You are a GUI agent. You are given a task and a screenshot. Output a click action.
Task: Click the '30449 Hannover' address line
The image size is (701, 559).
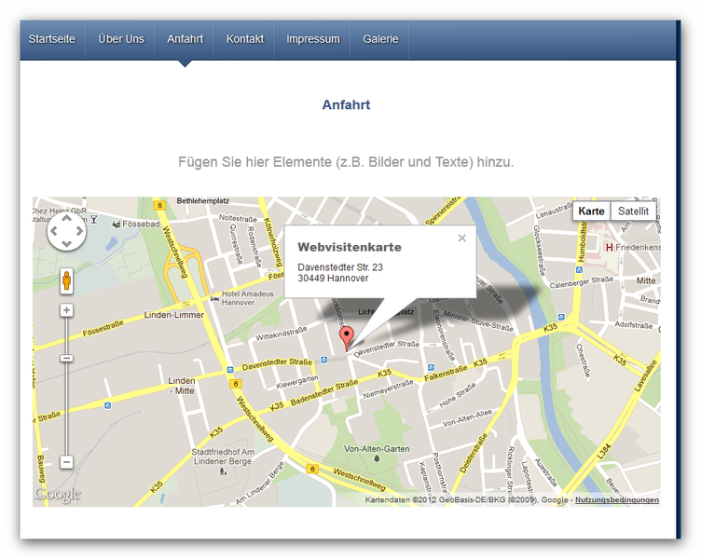click(x=333, y=278)
